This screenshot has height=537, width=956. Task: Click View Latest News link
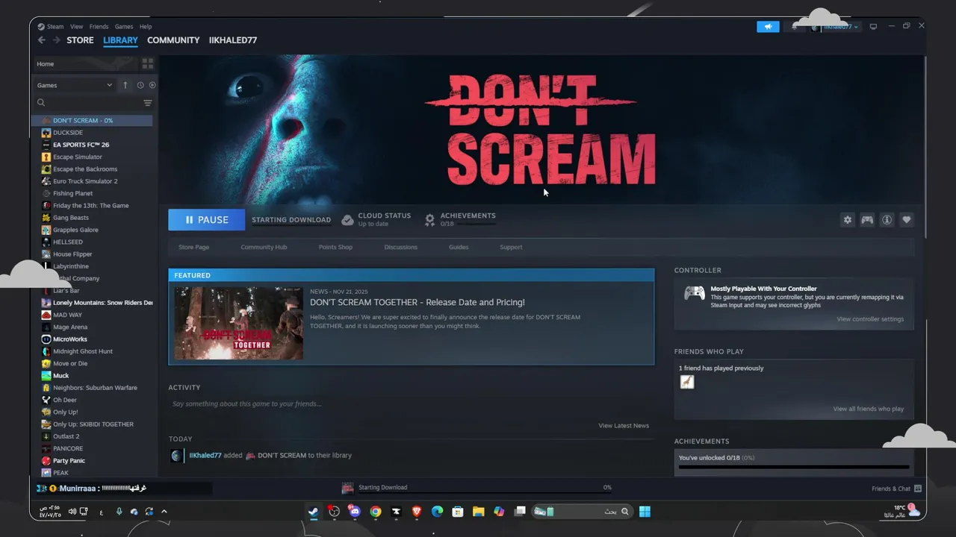point(624,426)
